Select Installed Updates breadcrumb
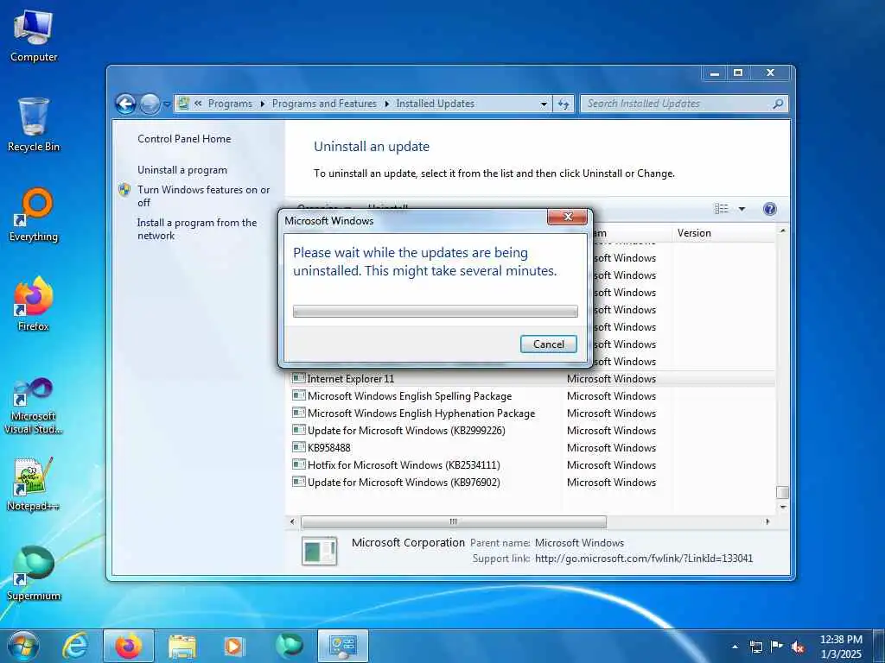 (436, 104)
